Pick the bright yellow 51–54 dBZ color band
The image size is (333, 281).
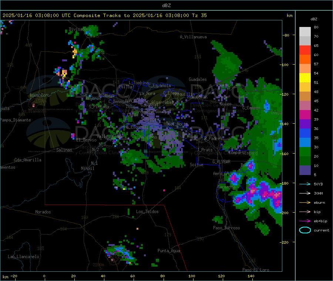305,78
